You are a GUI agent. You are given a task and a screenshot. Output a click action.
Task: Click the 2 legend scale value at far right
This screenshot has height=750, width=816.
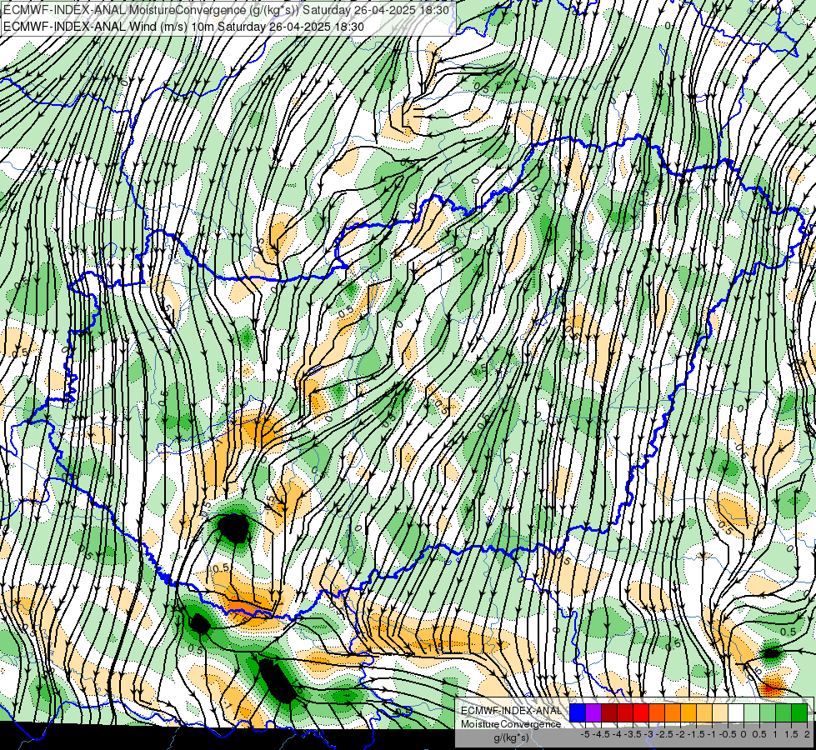807,734
